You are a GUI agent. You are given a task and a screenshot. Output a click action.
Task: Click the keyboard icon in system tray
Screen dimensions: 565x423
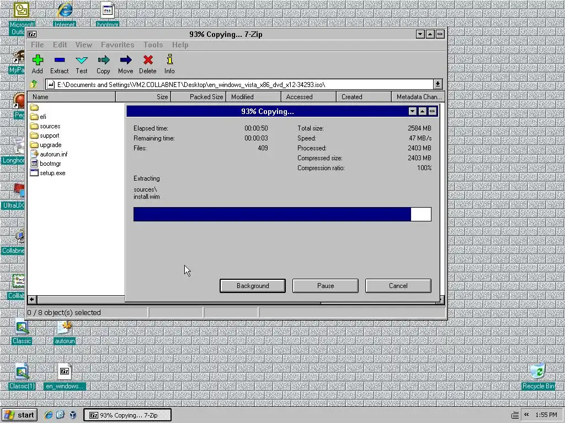pyautogui.click(x=515, y=415)
